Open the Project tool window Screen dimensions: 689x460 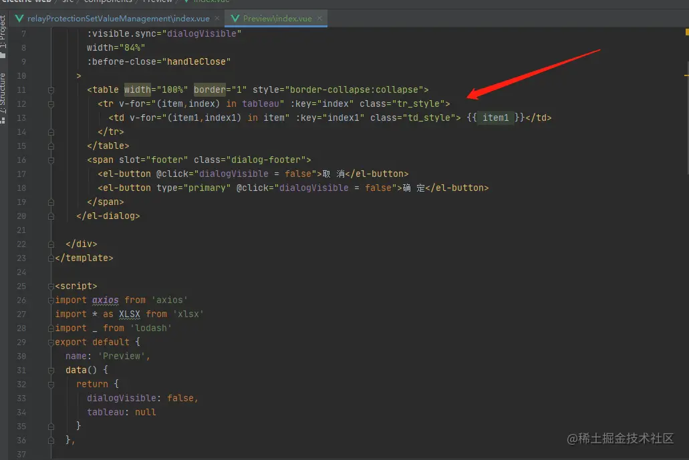3,36
